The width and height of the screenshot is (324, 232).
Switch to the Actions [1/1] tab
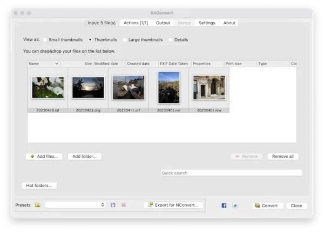click(x=136, y=23)
